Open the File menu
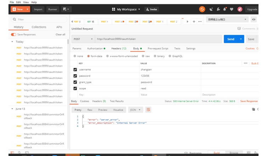 (12, 2)
